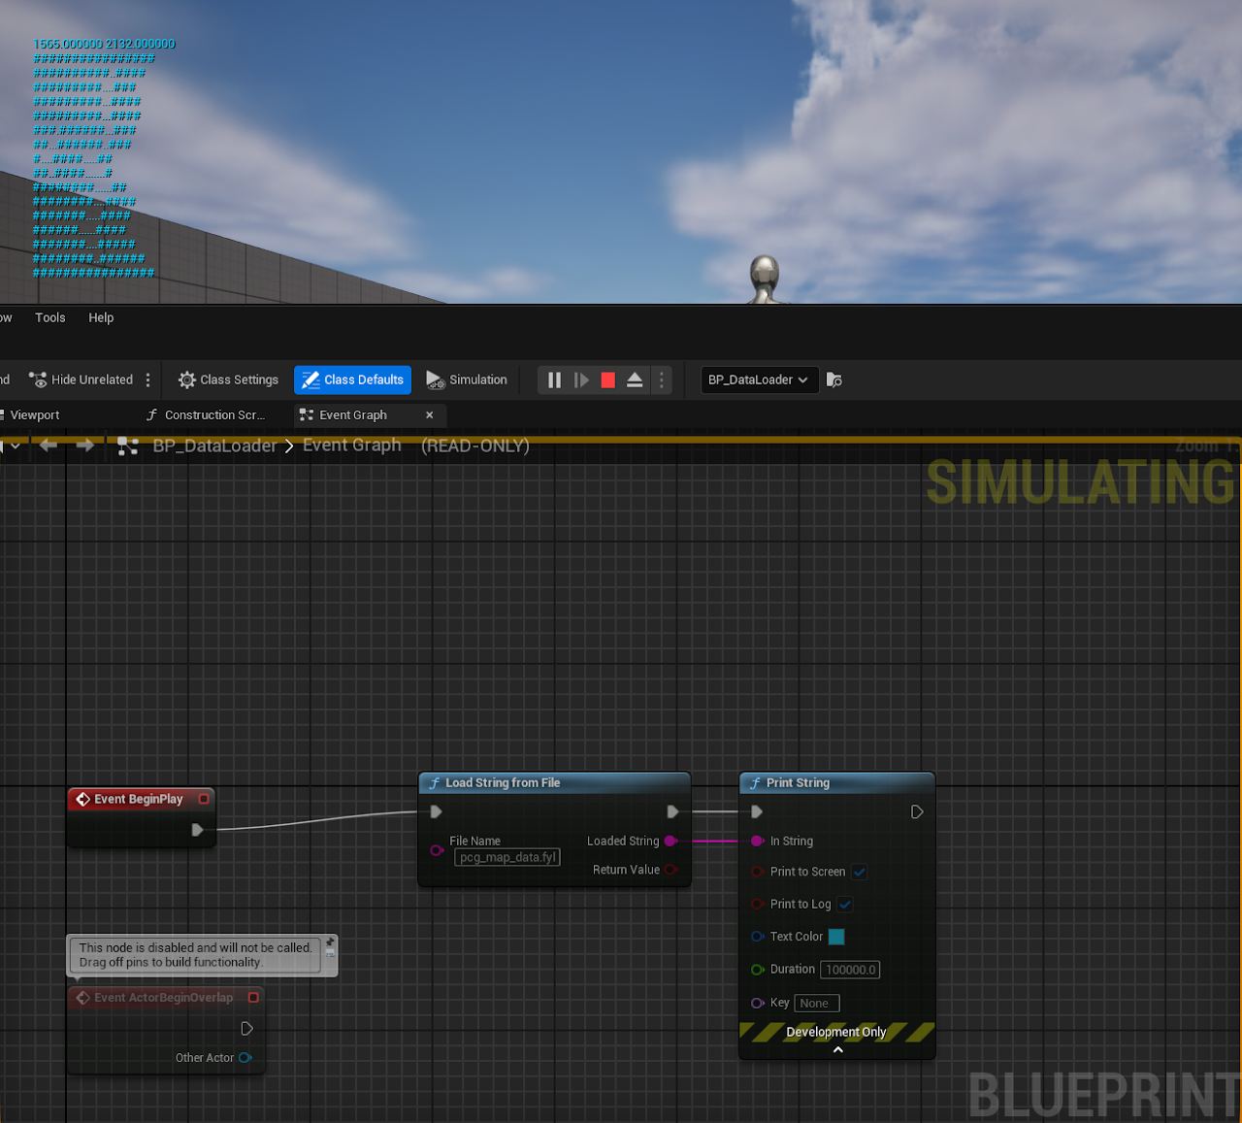
Task: Click the graph icon before the BP_DataLoader breadcrumb
Action: point(128,446)
